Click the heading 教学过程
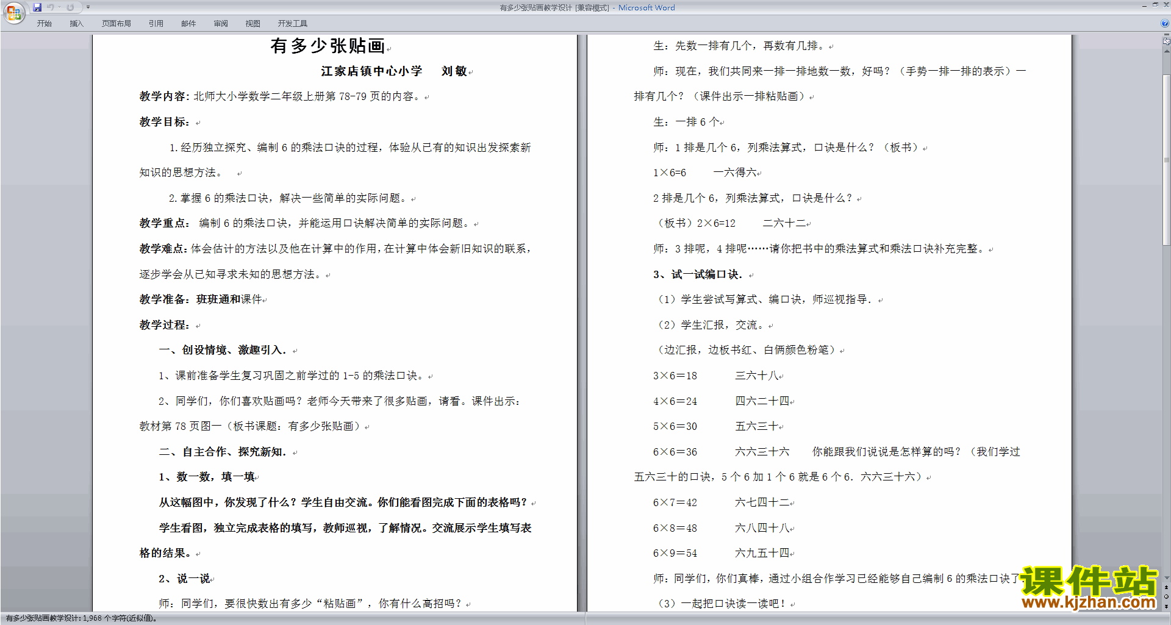Screen dimensions: 1171x625 [164, 325]
